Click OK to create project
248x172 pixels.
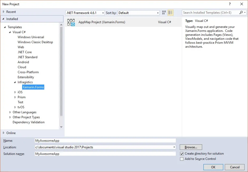(213, 167)
